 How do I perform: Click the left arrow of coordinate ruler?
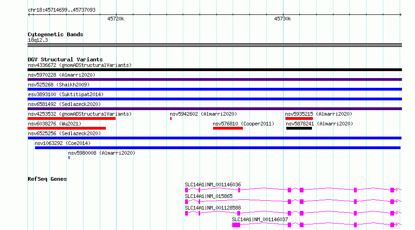29,15
